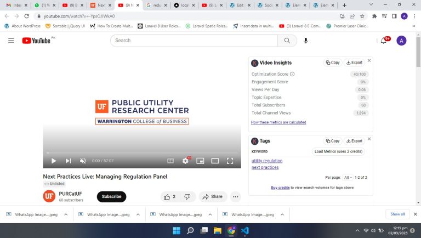Screen dimensions: 421x238
Task: Export the Video Insights data
Action: [354, 63]
